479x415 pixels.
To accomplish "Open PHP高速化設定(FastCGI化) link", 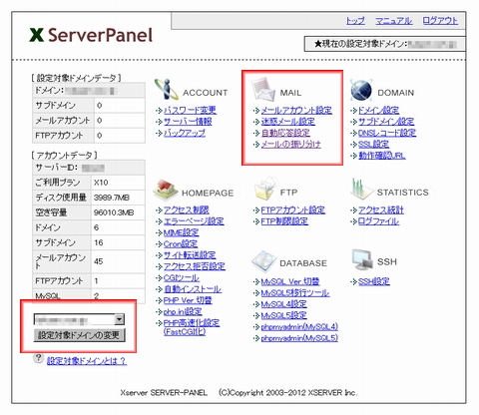I will tap(192, 327).
